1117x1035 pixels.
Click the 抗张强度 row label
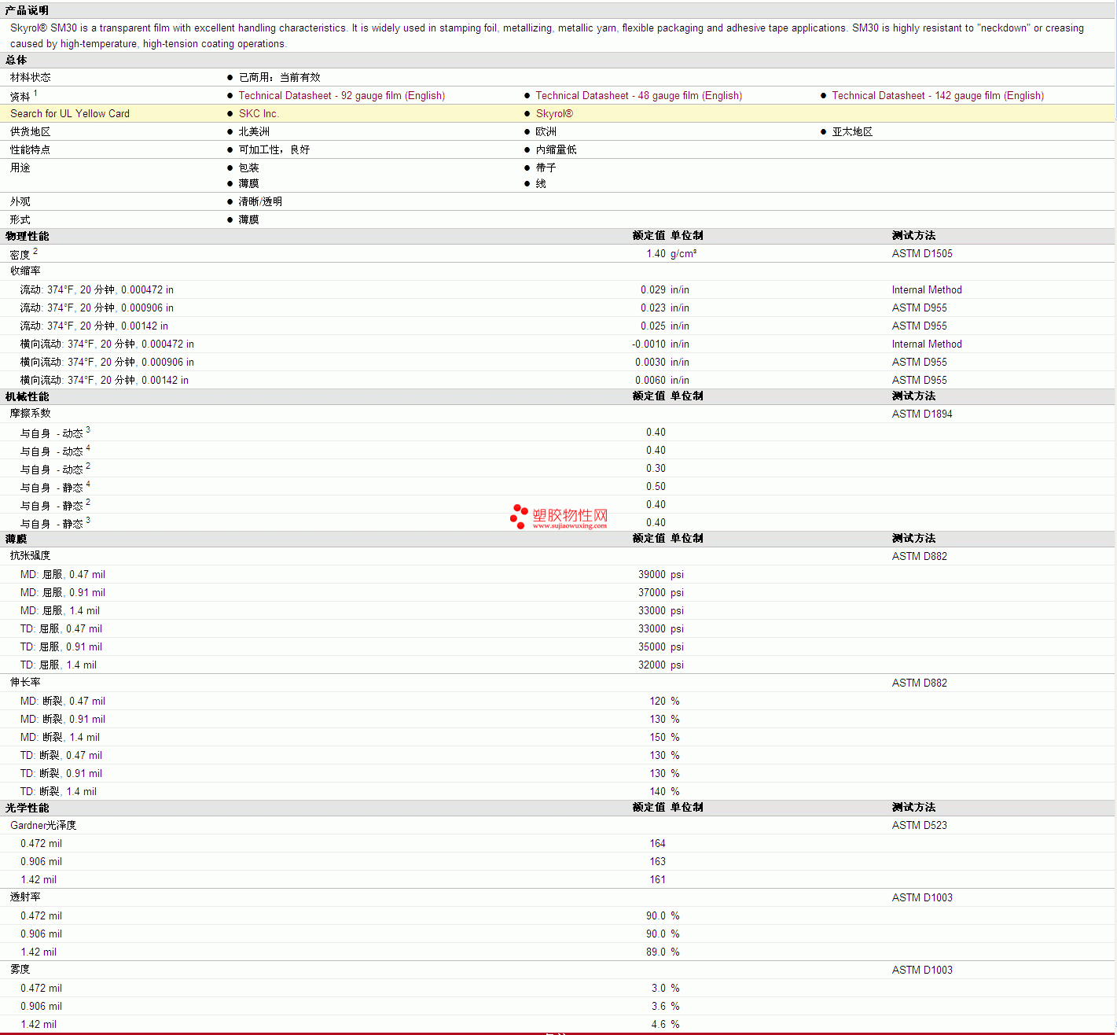pyautogui.click(x=30, y=555)
